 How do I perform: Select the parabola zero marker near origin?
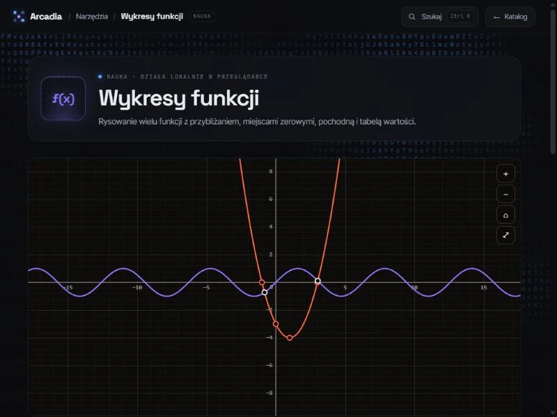pos(262,282)
